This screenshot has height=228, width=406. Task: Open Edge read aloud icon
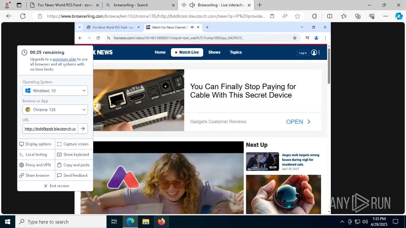[285, 16]
